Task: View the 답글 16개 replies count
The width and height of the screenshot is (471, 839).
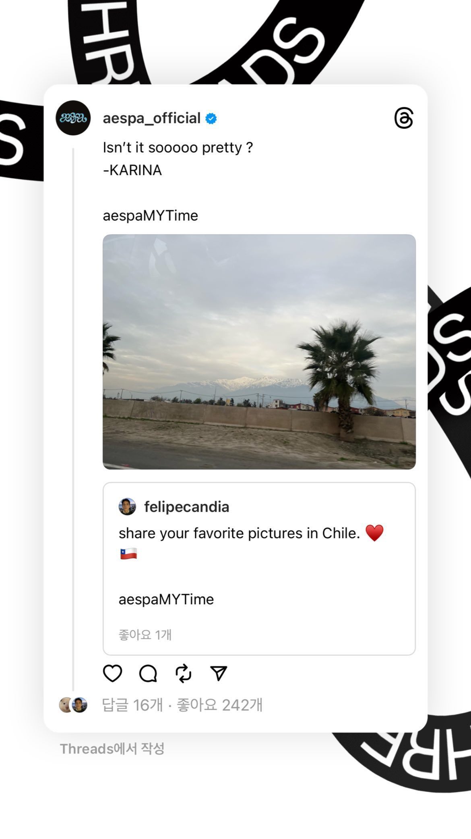Action: tap(132, 705)
